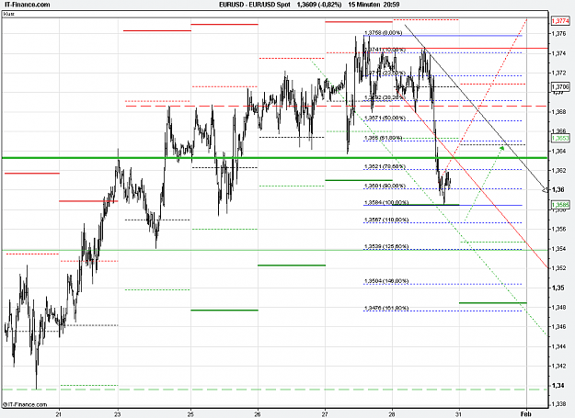Click the bold 1,36 price axis label
This screenshot has height=418, width=575.
coord(558,189)
